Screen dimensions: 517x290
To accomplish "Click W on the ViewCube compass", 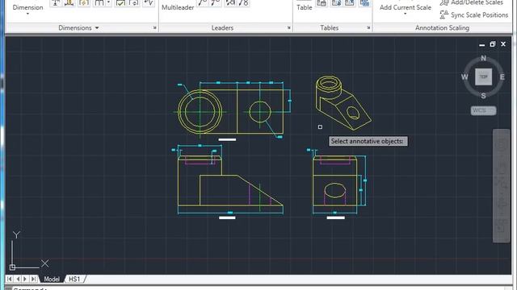I will point(464,77).
